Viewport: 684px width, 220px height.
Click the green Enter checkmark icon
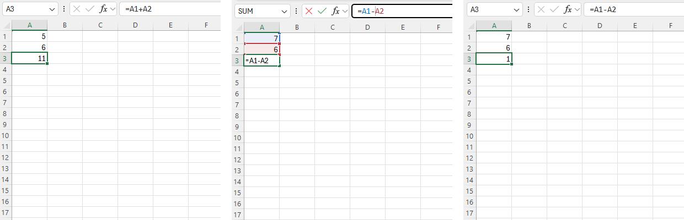322,11
